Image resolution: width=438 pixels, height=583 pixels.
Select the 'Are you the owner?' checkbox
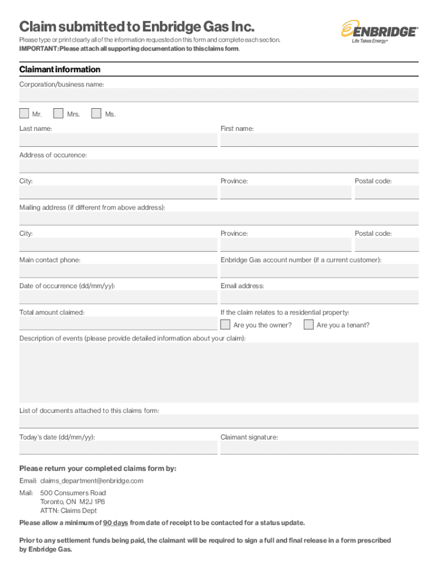(225, 325)
